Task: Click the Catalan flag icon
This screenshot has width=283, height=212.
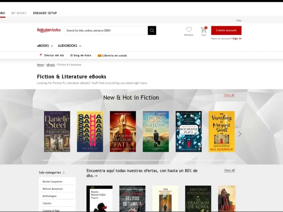Action: [x=99, y=55]
